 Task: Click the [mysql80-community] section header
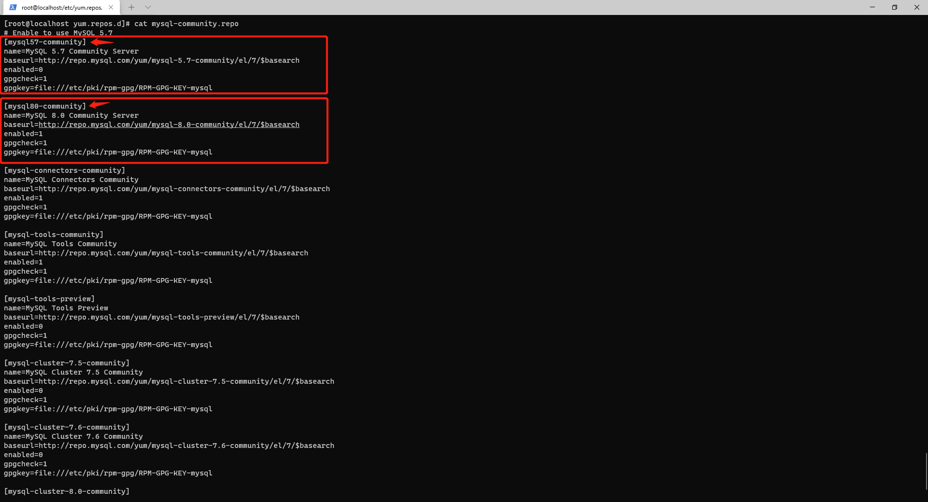(x=45, y=106)
